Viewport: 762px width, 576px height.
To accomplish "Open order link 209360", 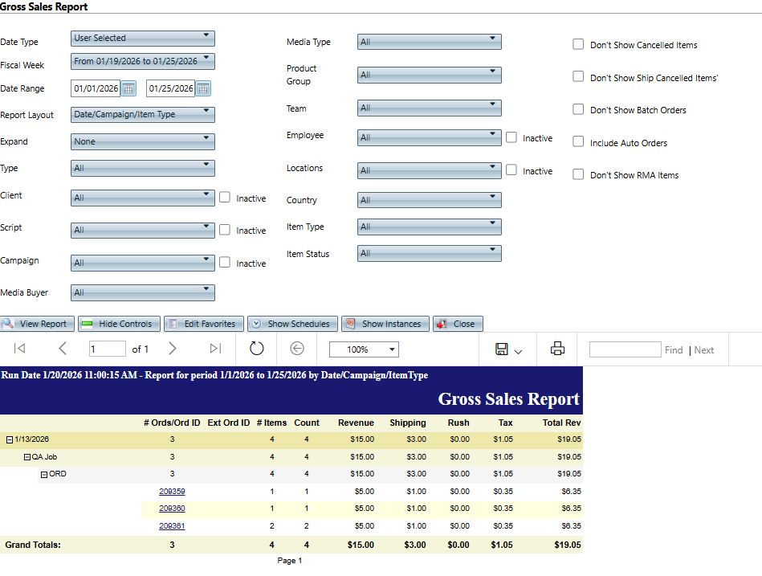I will point(172,509).
